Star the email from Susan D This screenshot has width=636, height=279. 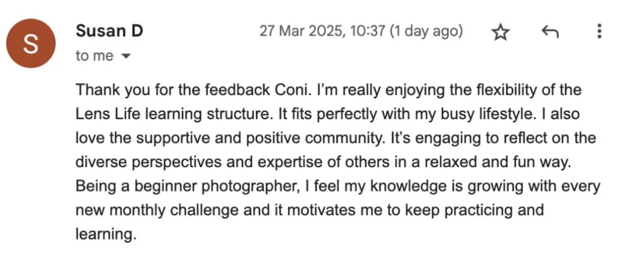(500, 33)
